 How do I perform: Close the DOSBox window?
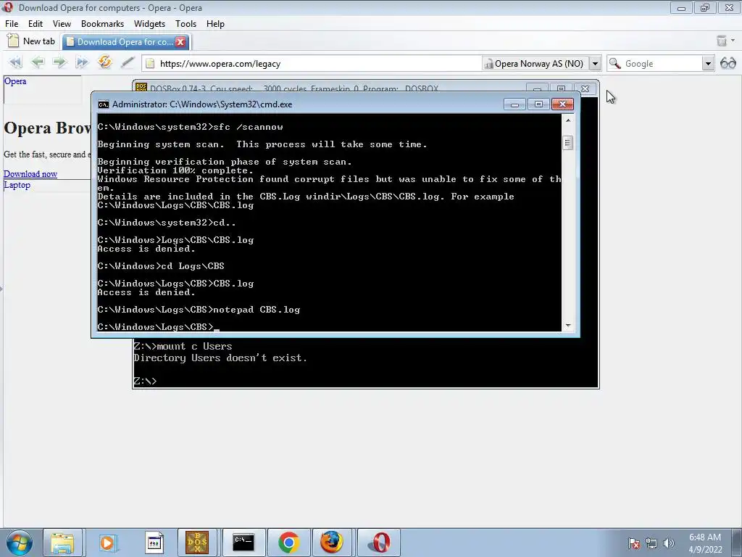[x=585, y=88]
